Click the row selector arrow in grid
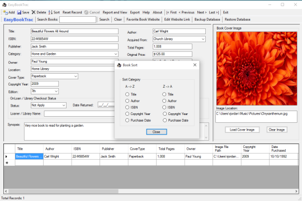Image resolution: width=302 pixels, height=201 pixels. click(6, 156)
